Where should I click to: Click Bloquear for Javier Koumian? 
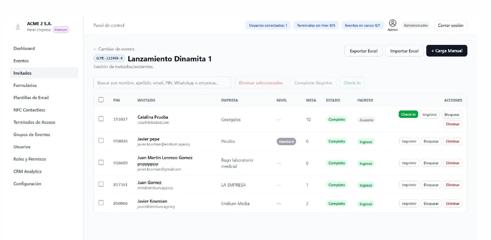(x=431, y=203)
